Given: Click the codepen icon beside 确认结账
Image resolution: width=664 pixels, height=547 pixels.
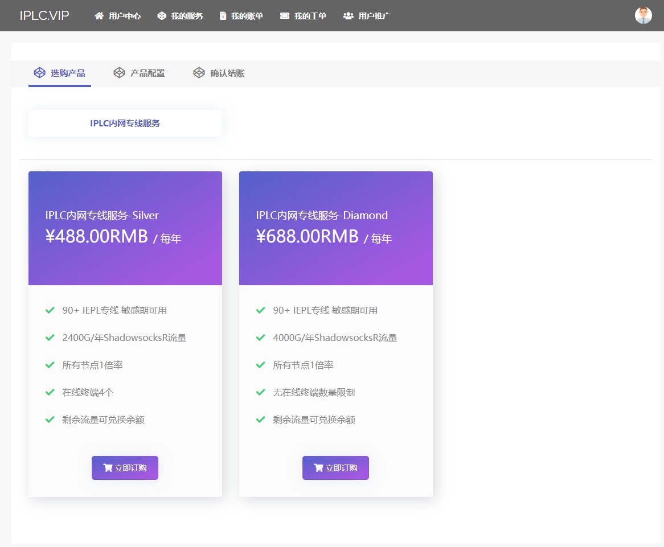Looking at the screenshot, I should (199, 73).
